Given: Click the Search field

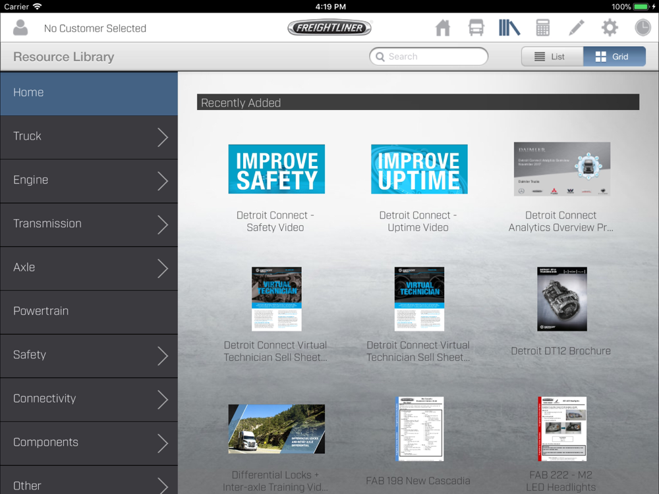Looking at the screenshot, I should (429, 57).
